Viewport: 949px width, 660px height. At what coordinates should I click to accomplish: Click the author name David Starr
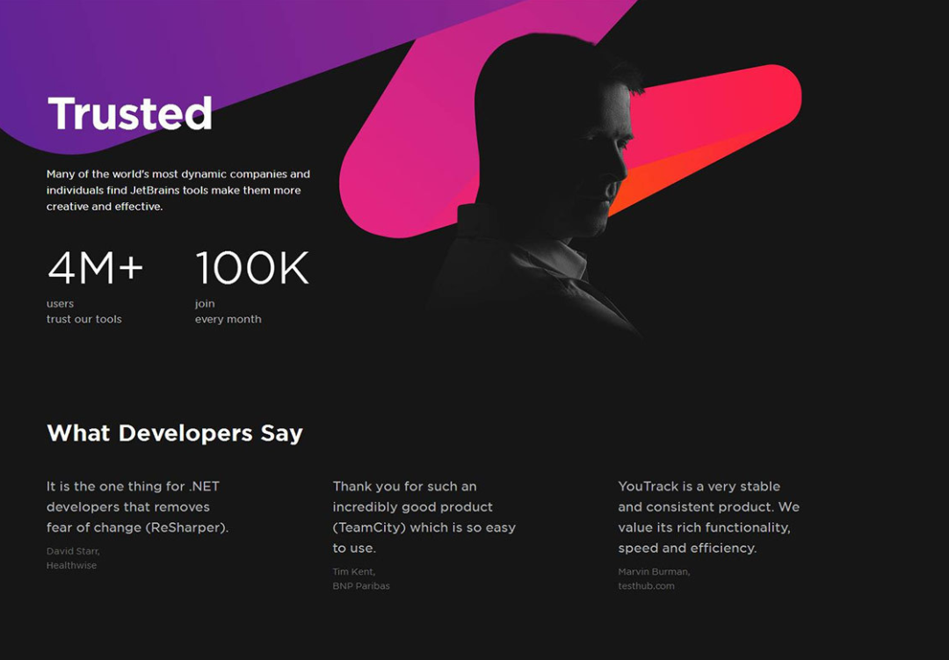[x=73, y=551]
